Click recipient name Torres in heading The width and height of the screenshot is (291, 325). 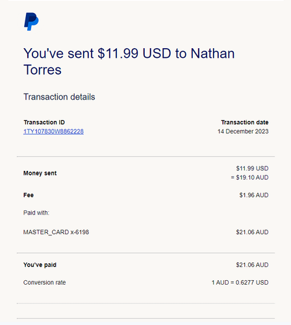[x=42, y=70]
